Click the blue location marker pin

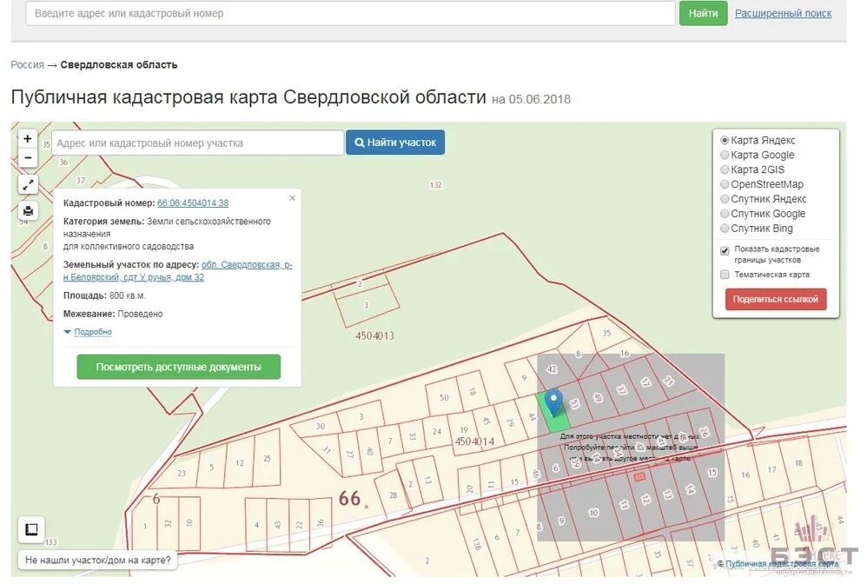[x=553, y=401]
